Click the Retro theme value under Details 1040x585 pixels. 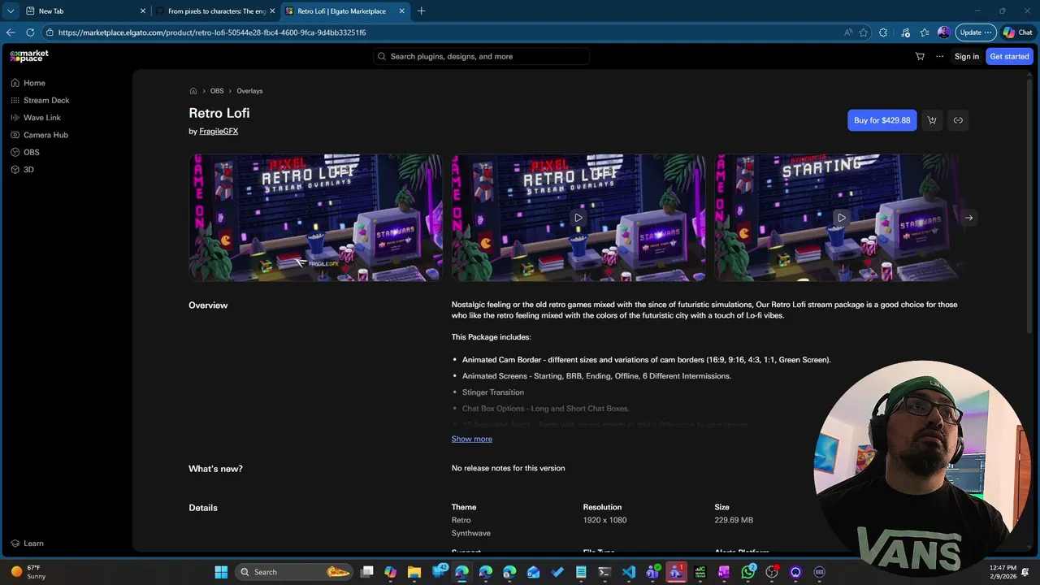461,520
